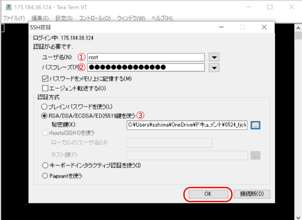Viewport: 302px width, 220px height.
Task: Minimize the Tera Term window
Action: coord(249,7)
